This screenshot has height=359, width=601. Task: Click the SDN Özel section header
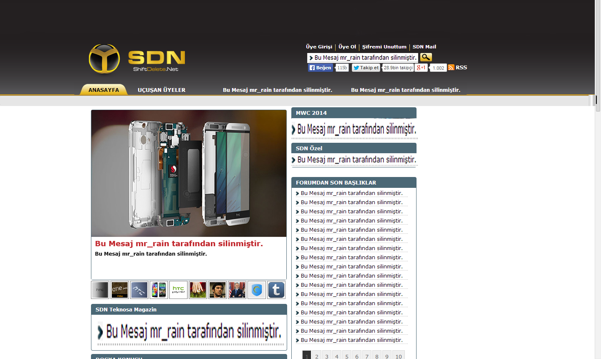(x=354, y=148)
